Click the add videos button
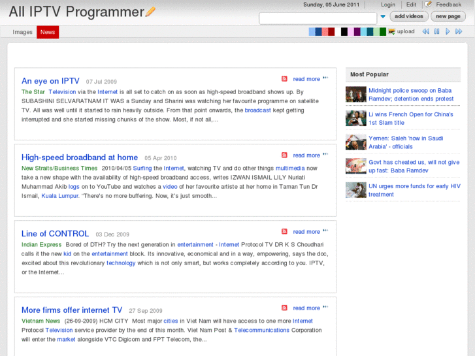The height and width of the screenshot is (356, 475). (409, 16)
